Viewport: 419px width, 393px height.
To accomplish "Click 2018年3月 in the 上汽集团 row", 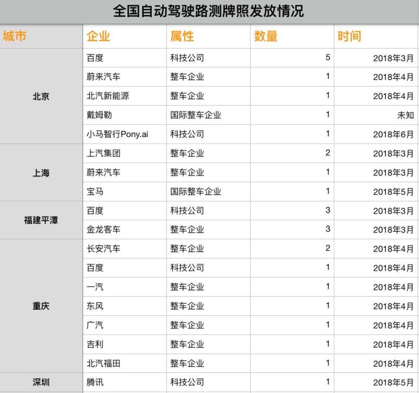I will click(393, 154).
